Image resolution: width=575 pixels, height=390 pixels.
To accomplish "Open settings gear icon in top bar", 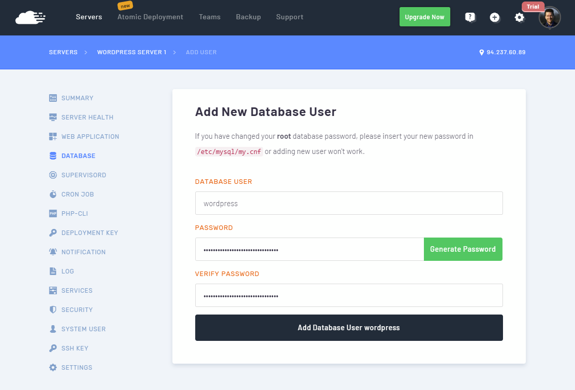I will 519,17.
